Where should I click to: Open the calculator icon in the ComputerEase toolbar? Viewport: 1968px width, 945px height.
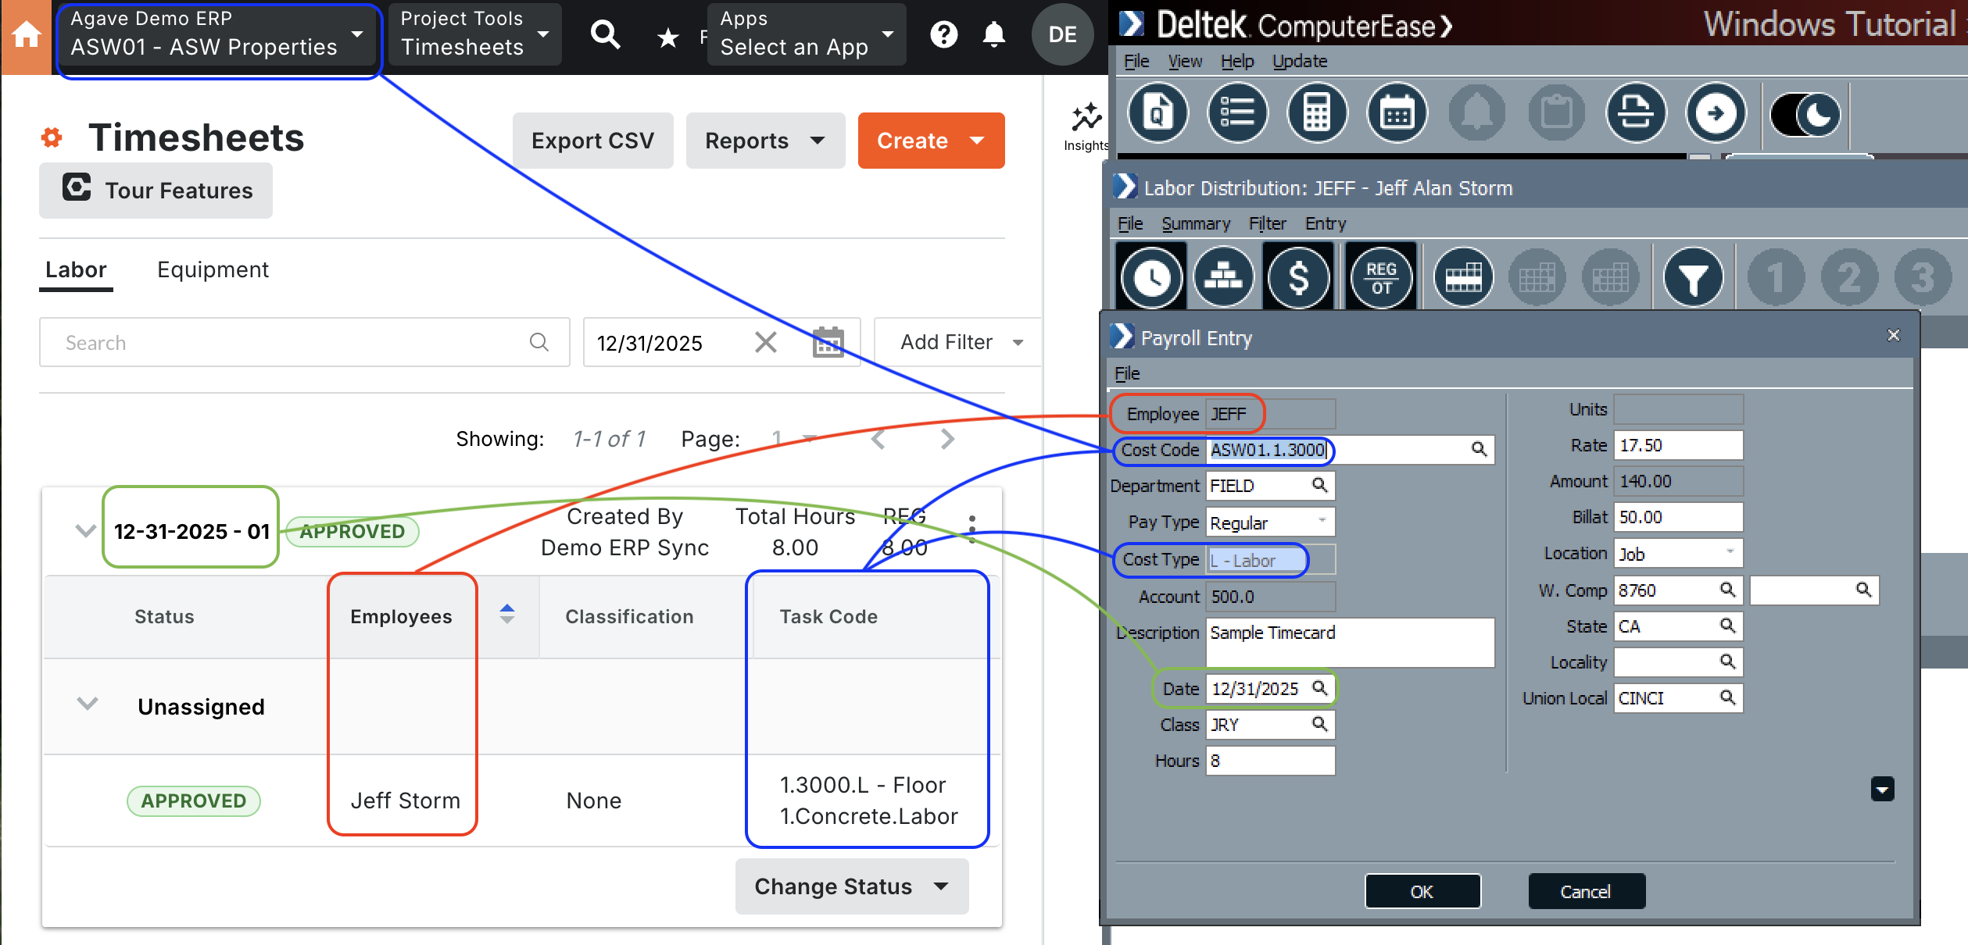click(1317, 112)
